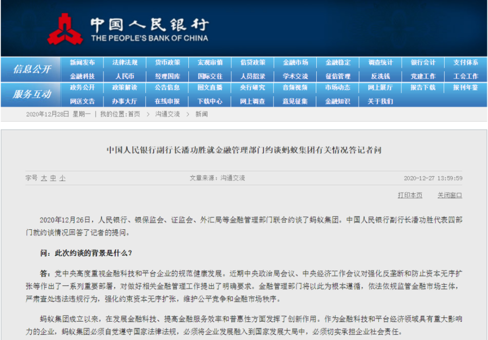Go to 党建工作 section
The image size is (488, 340).
[423, 76]
